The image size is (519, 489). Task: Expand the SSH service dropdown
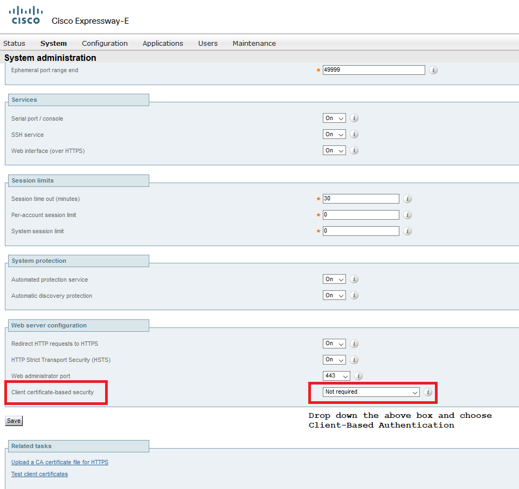(334, 134)
